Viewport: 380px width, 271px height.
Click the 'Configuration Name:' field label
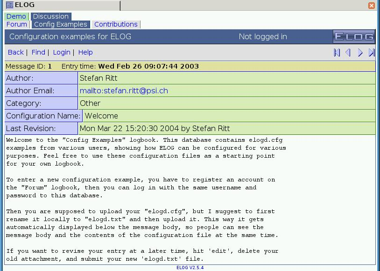43,116
